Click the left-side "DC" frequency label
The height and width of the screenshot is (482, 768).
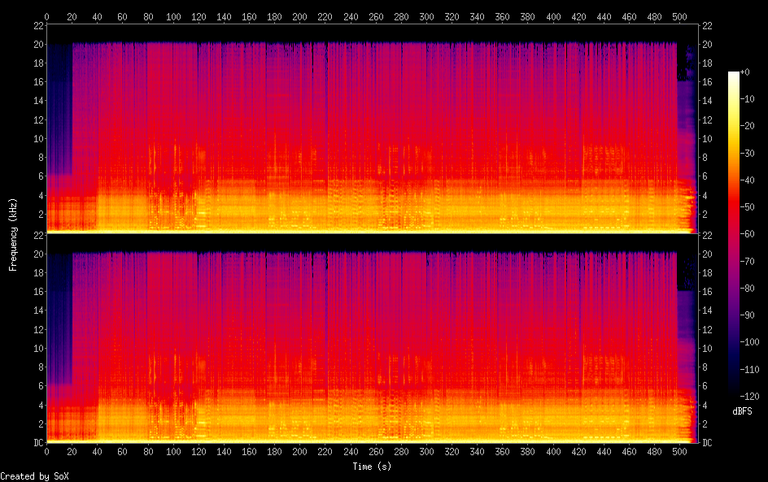coord(38,443)
